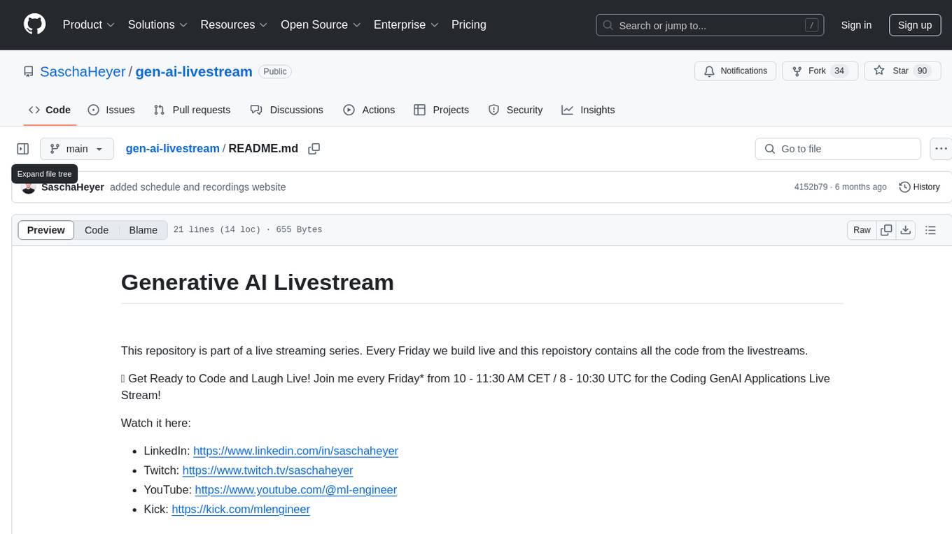952x534 pixels.
Task: Select the Blame view toggle
Action: point(143,230)
